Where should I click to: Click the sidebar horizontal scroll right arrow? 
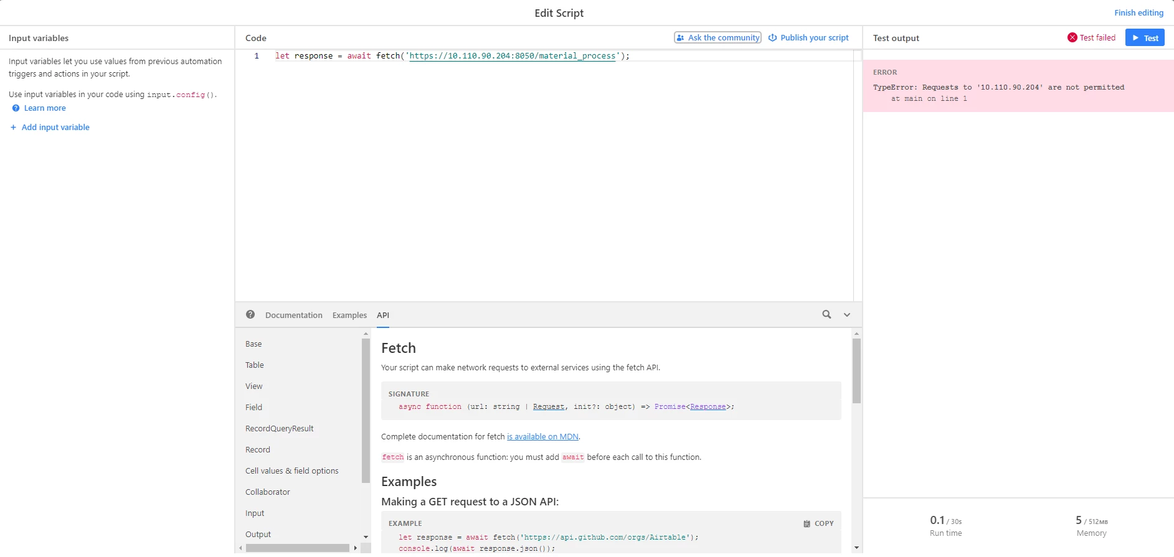[355, 548]
